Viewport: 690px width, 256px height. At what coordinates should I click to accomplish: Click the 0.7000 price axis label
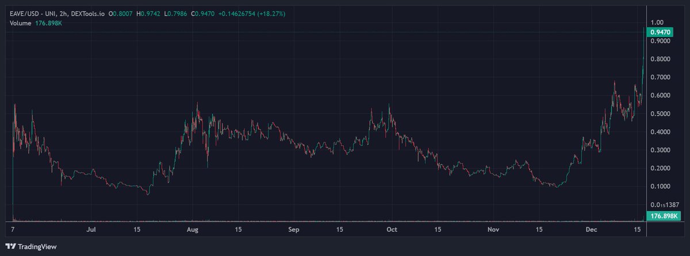click(660, 77)
